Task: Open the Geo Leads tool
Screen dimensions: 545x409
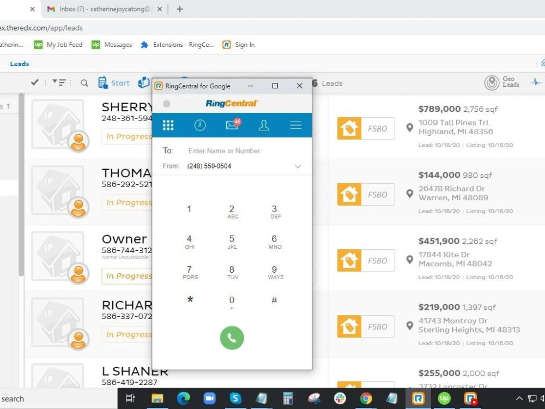Action: (x=502, y=82)
